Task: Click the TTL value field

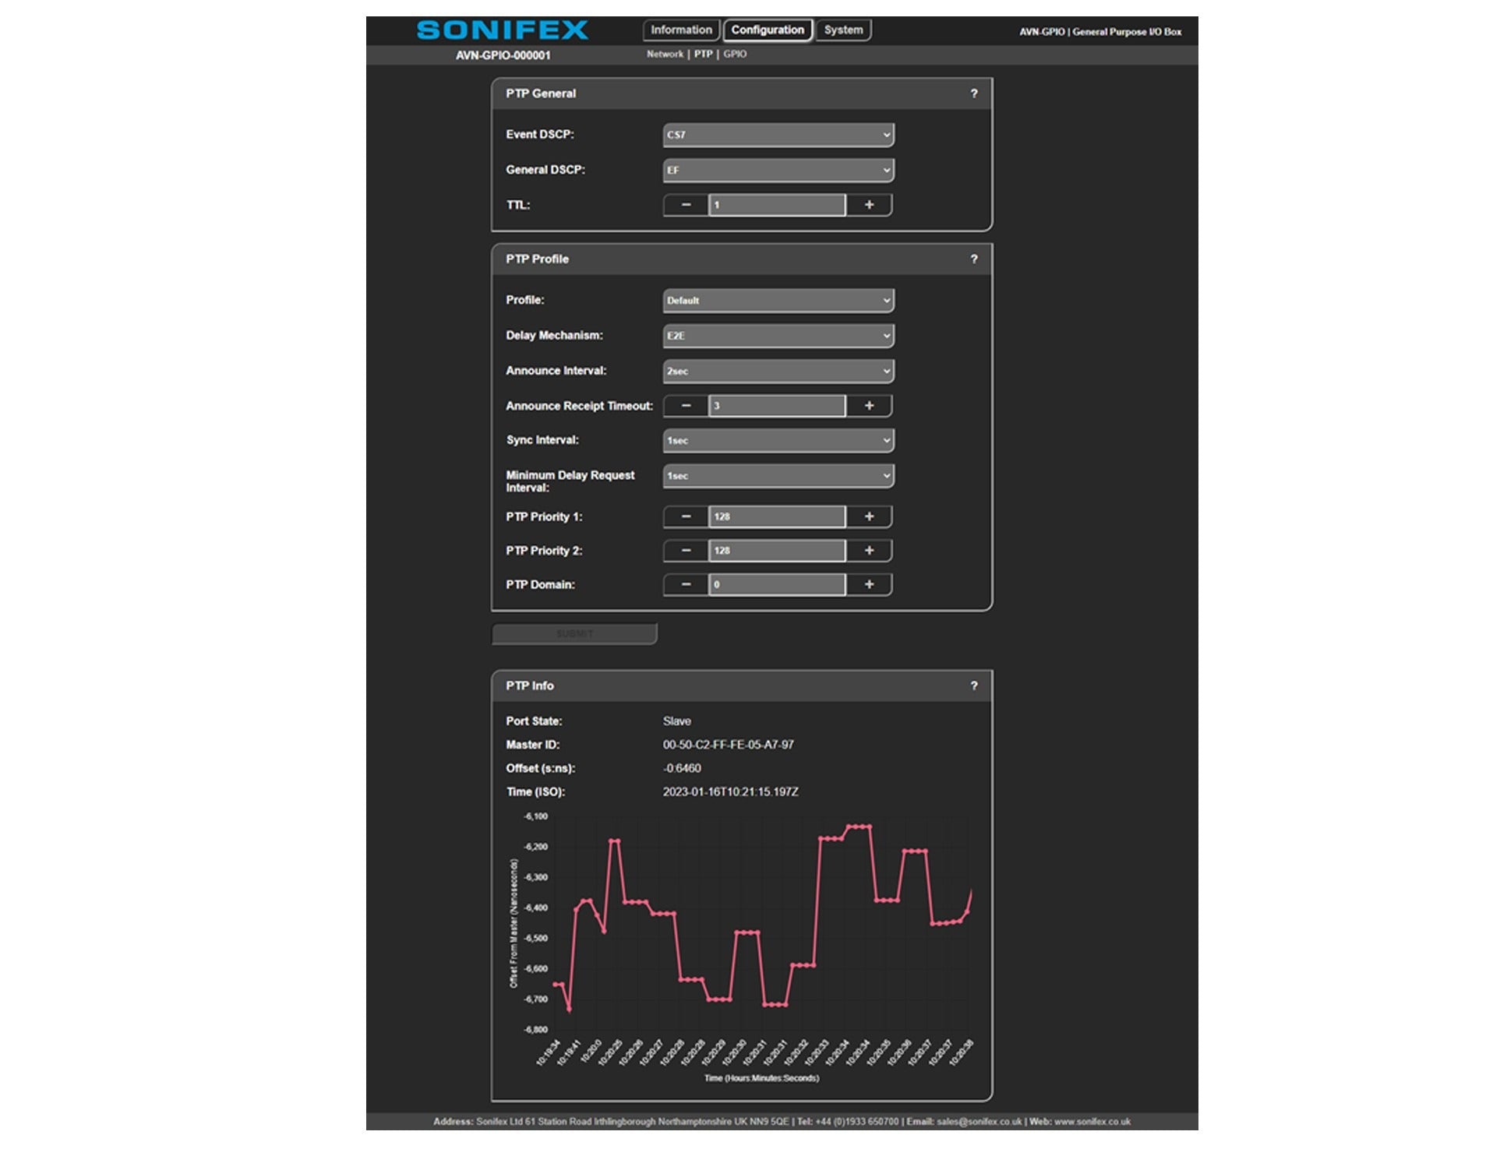Action: tap(777, 205)
